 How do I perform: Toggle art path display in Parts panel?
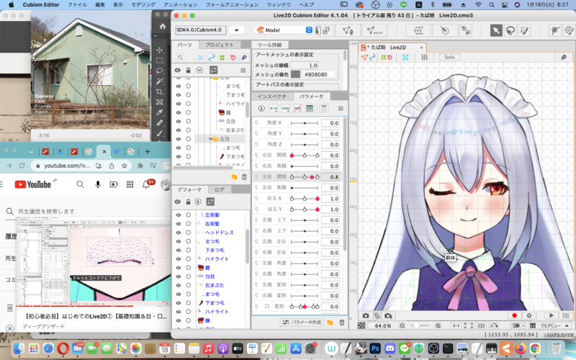click(211, 58)
